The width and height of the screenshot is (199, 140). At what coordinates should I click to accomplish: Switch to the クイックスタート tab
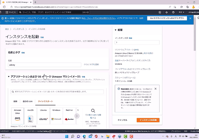pos(45,101)
